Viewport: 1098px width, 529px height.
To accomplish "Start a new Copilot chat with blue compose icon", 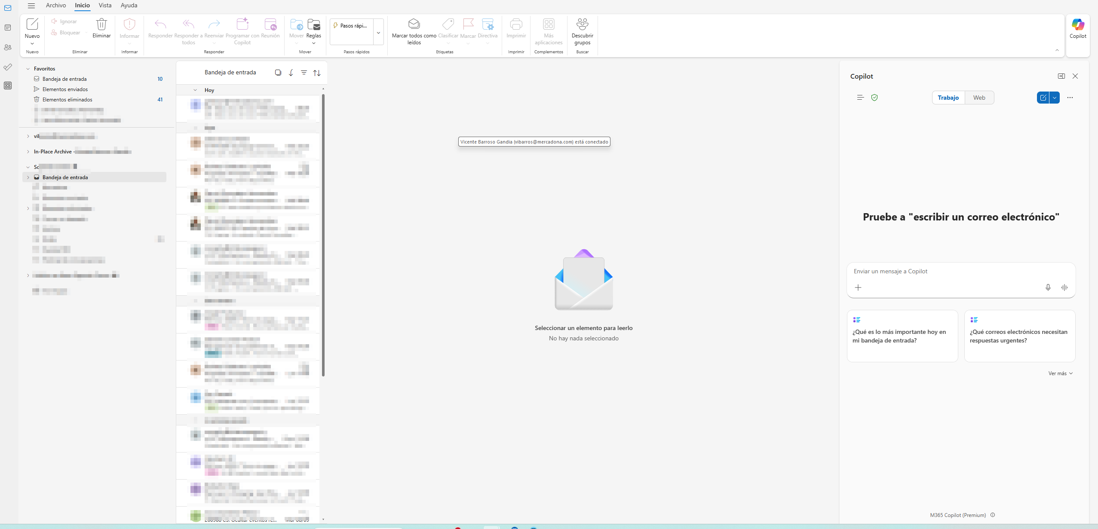I will tap(1043, 98).
